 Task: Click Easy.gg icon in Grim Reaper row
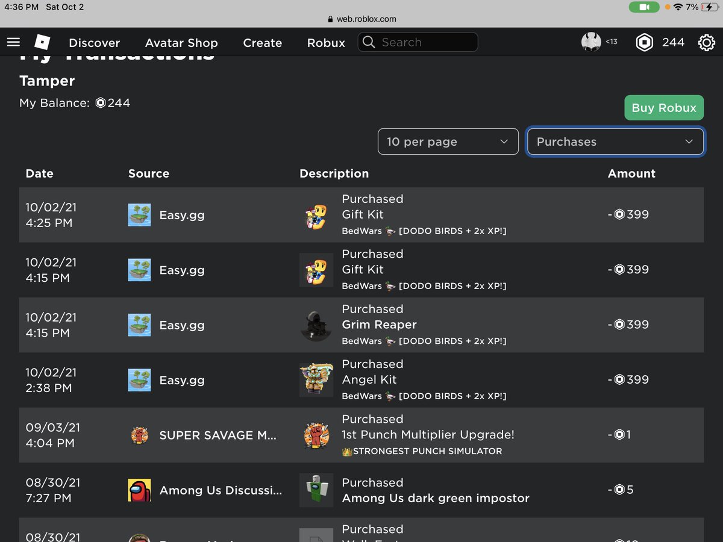coord(139,325)
